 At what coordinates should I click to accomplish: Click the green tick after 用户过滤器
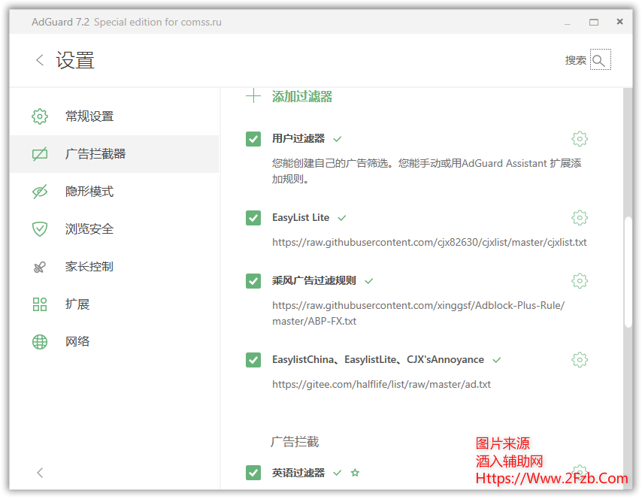(338, 139)
